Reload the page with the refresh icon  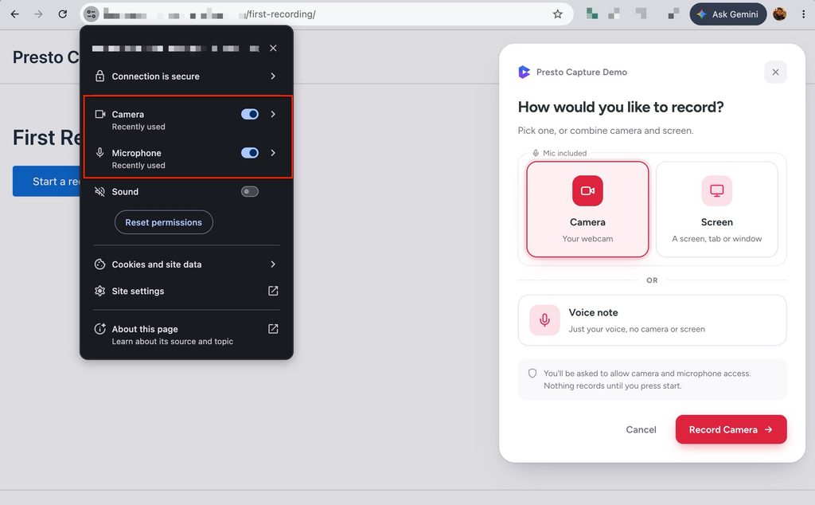(x=62, y=14)
